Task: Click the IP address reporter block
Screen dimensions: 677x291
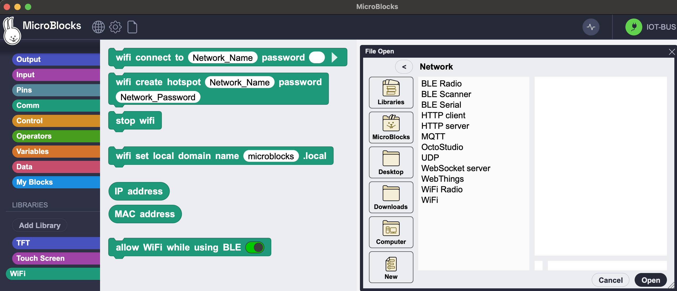Action: tap(139, 191)
